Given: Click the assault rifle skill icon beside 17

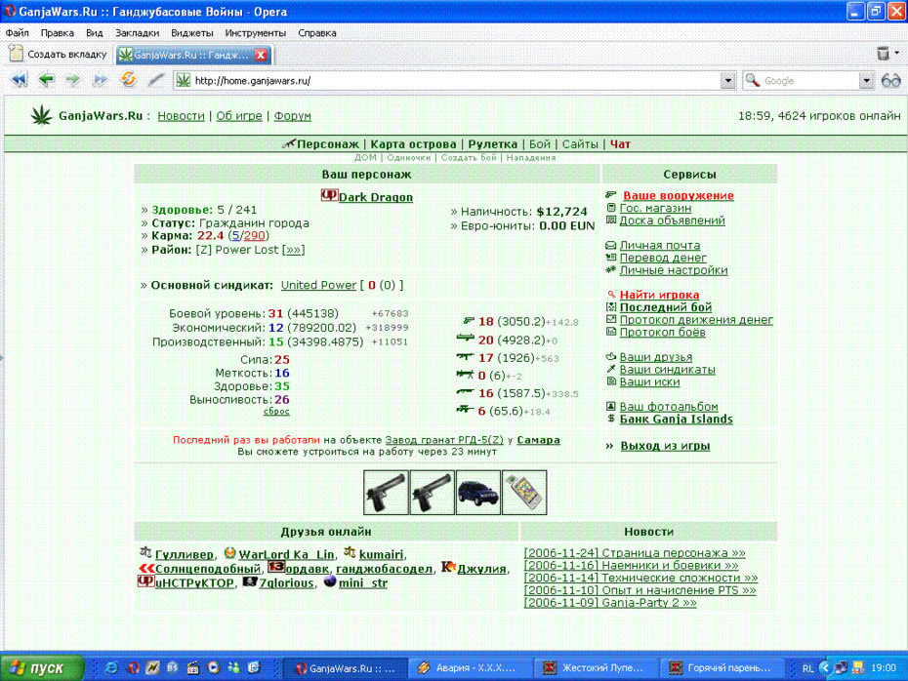Looking at the screenshot, I should (x=465, y=357).
